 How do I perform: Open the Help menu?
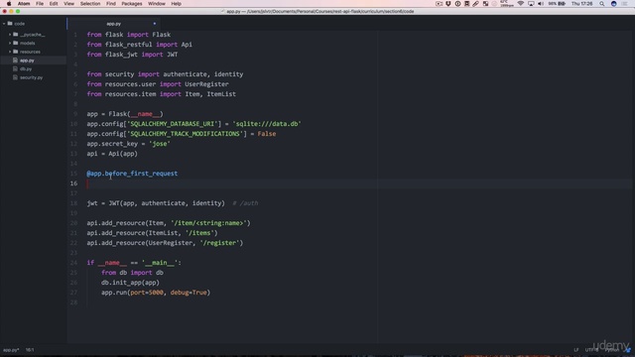(176, 4)
